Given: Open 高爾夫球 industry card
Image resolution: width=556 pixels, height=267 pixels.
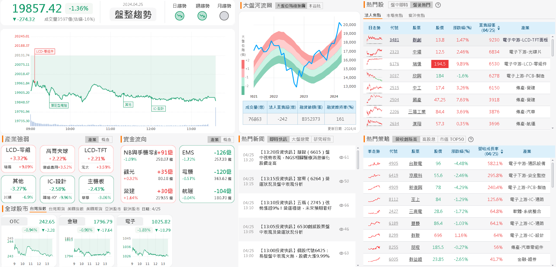Looking at the screenshot, I should (x=57, y=159).
